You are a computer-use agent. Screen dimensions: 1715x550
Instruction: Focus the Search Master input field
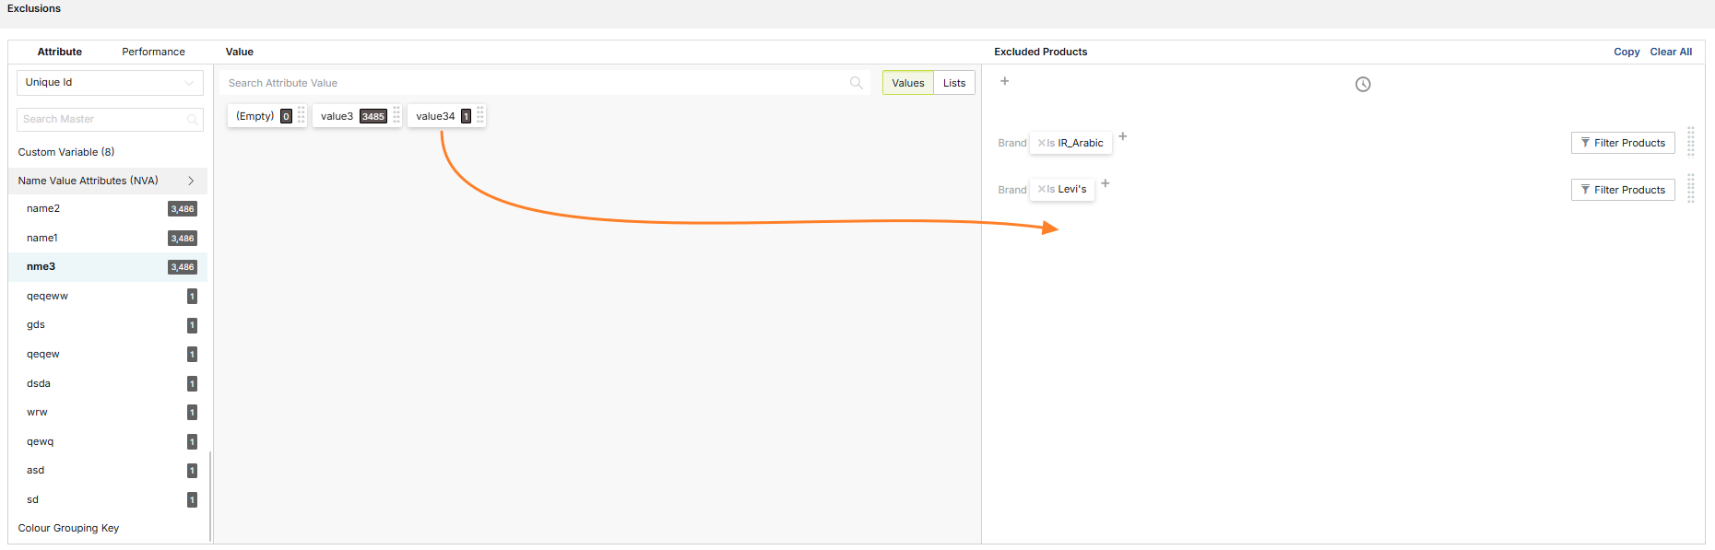click(101, 120)
